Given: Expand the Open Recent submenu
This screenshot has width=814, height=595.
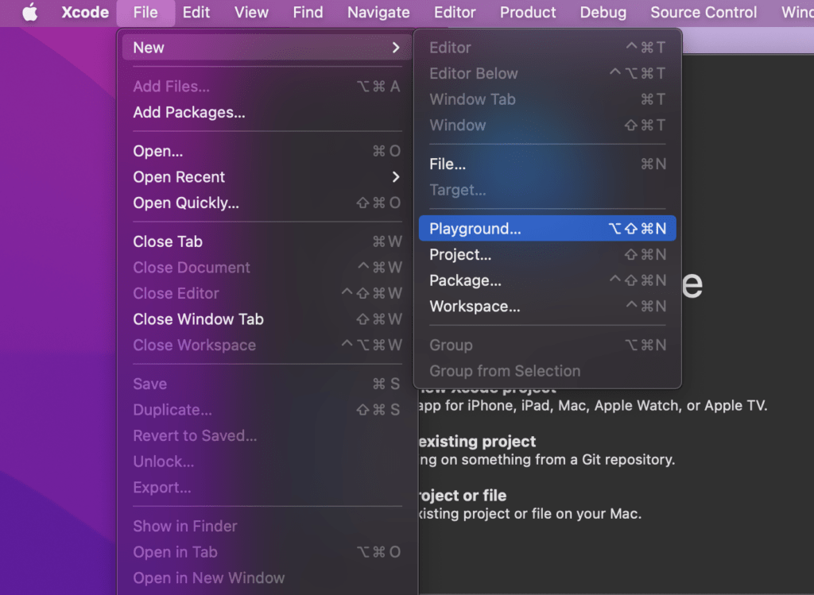Looking at the screenshot, I should click(x=267, y=177).
